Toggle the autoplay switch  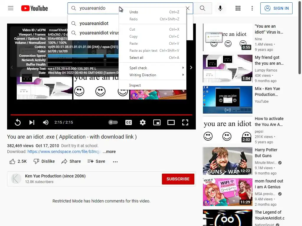[113, 122]
